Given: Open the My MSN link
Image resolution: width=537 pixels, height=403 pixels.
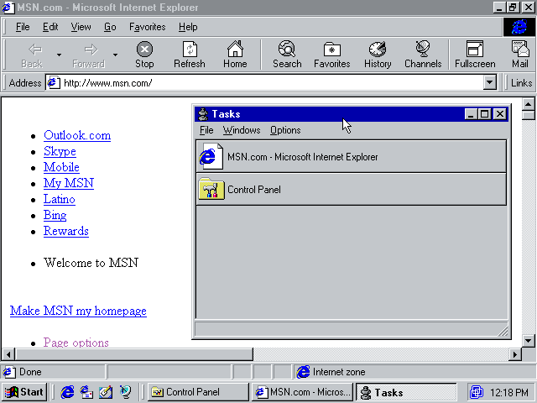Looking at the screenshot, I should (69, 183).
